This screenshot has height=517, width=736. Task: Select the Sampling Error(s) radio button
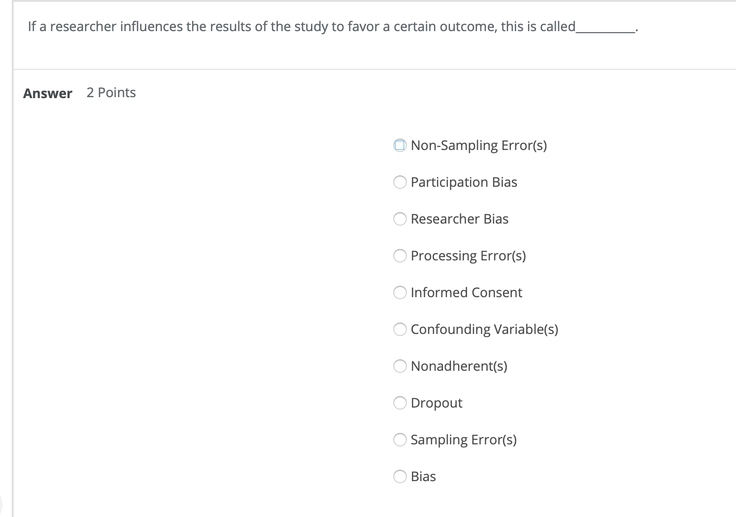[400, 440]
